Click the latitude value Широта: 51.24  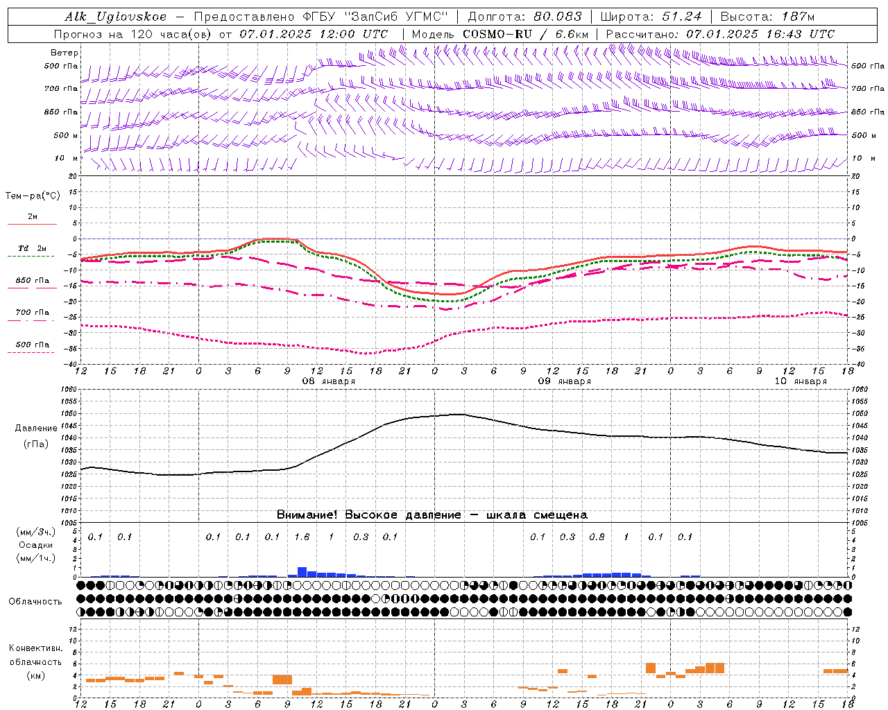click(651, 17)
